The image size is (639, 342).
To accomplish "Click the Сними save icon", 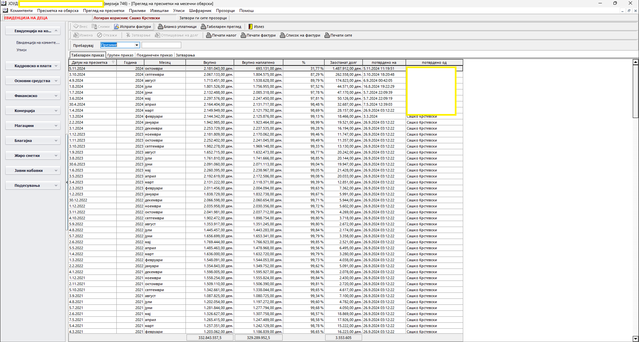I will click(94, 27).
